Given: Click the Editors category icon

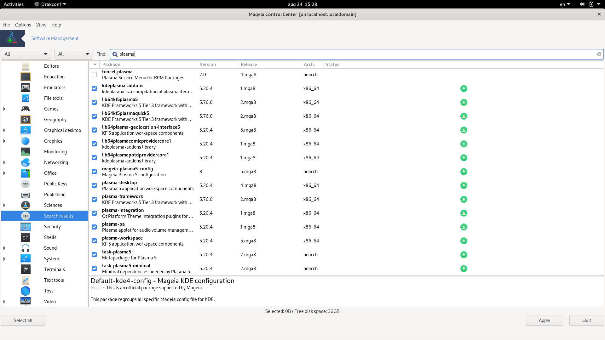Looking at the screenshot, I should 26,66.
